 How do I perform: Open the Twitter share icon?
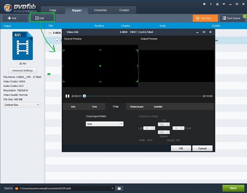[x=204, y=4]
